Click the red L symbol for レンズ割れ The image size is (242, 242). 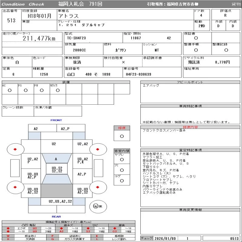tap(97, 239)
